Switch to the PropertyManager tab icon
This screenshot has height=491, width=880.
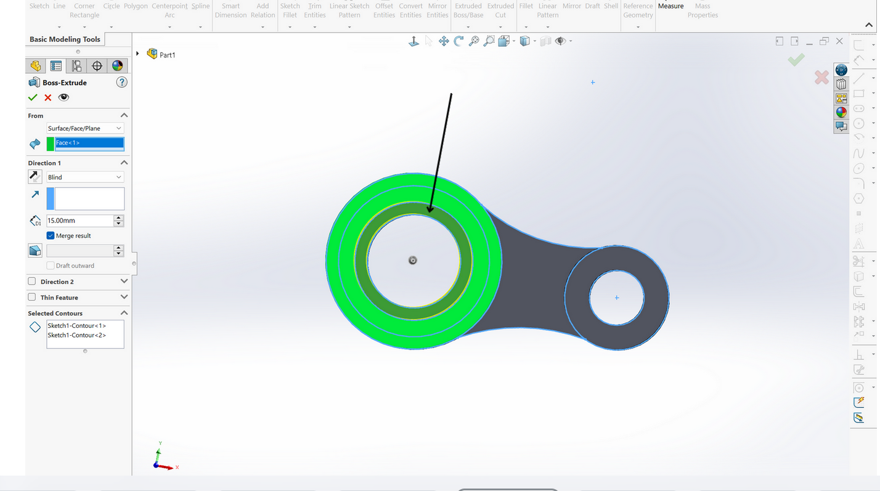coord(56,66)
